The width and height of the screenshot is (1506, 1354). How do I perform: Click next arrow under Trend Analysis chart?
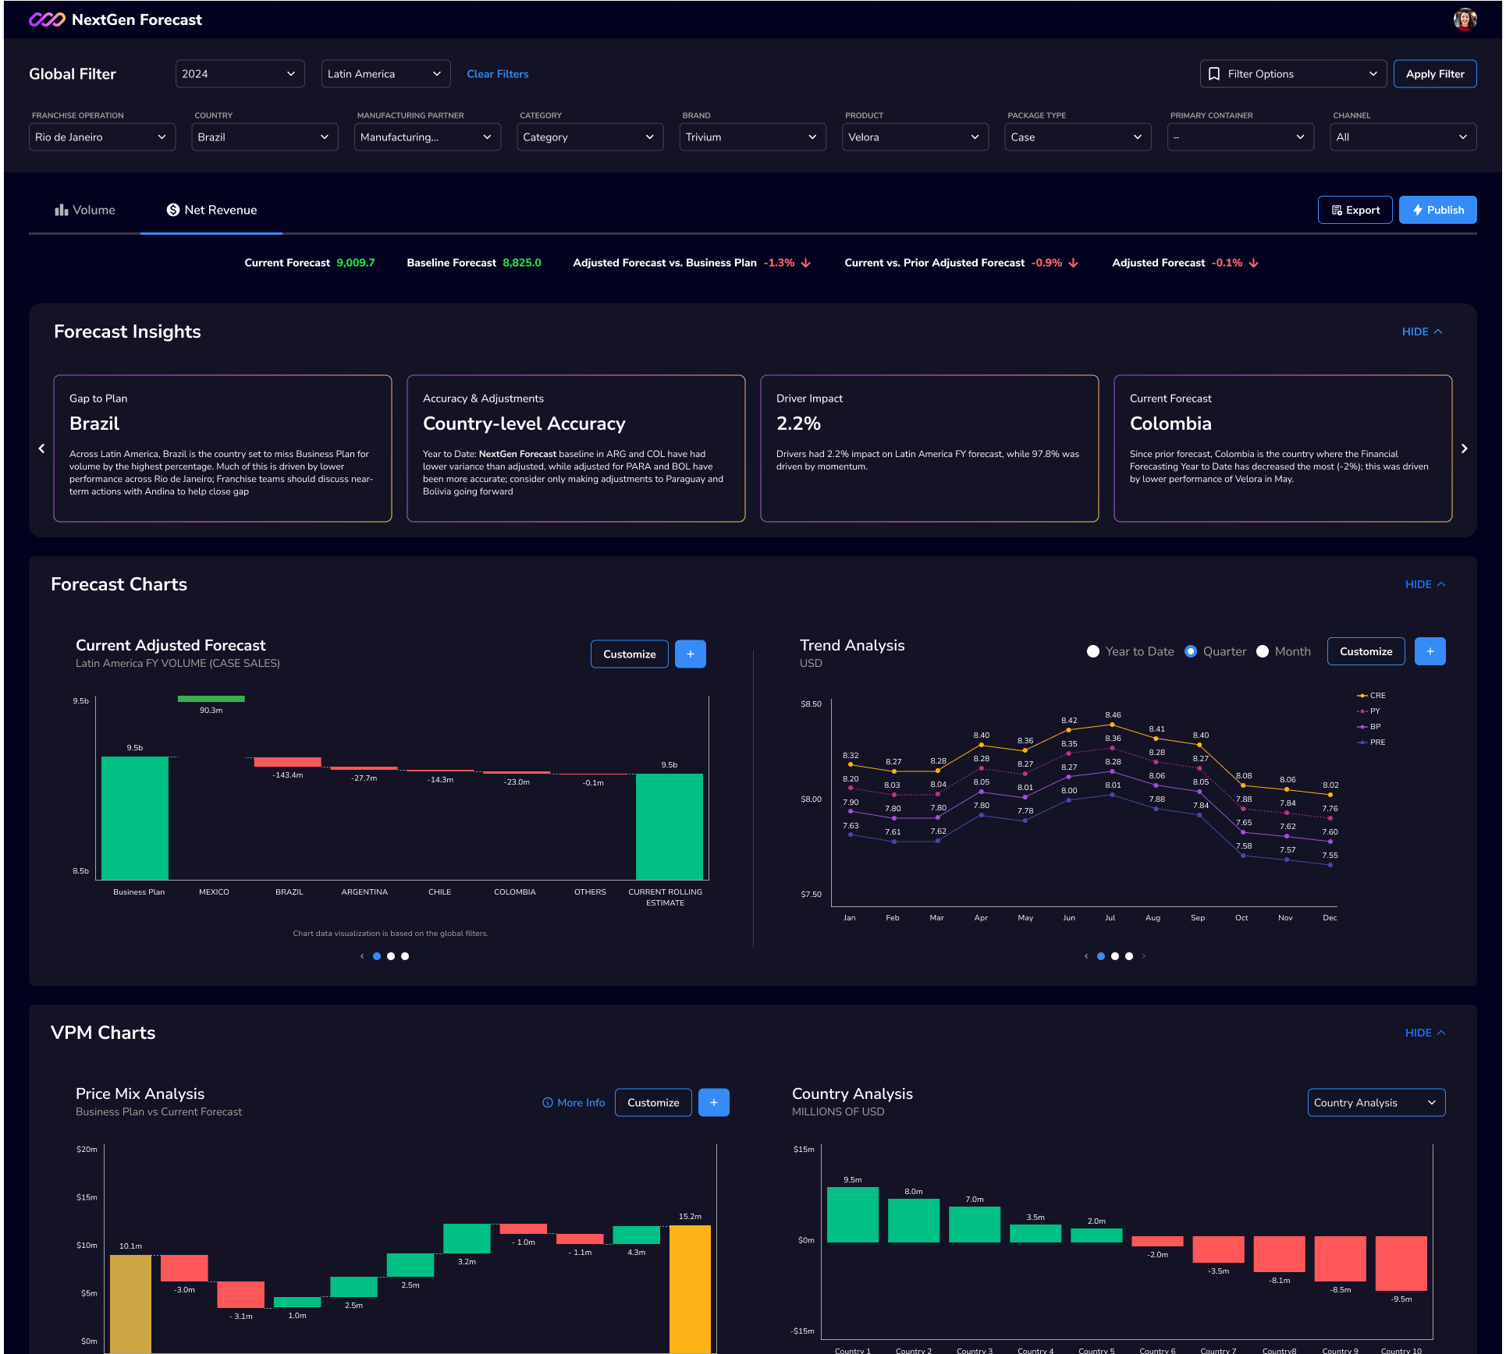tap(1144, 956)
